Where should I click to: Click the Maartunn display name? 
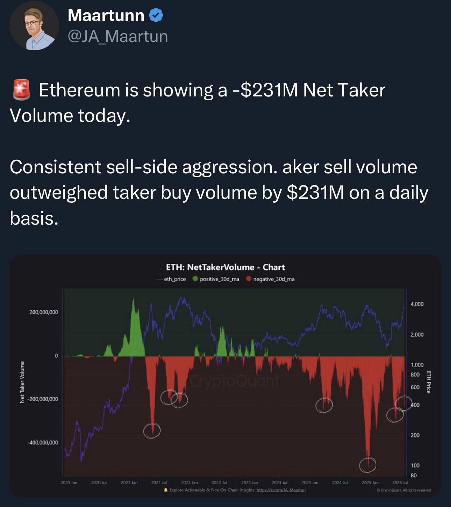(106, 15)
